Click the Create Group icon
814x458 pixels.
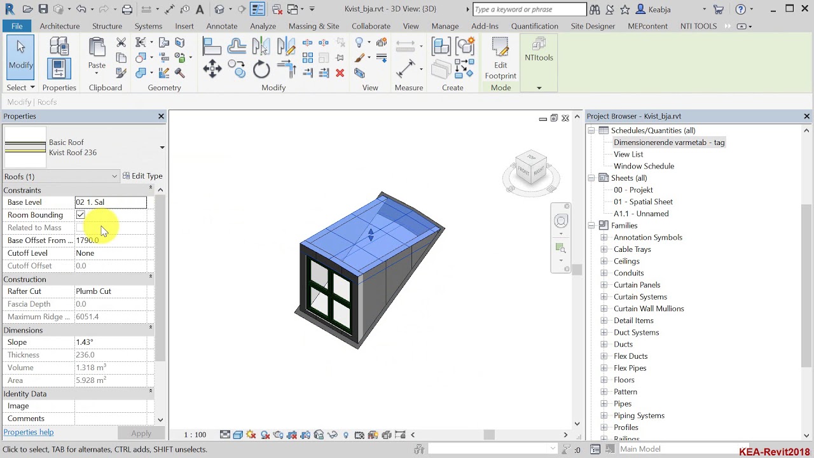point(466,46)
